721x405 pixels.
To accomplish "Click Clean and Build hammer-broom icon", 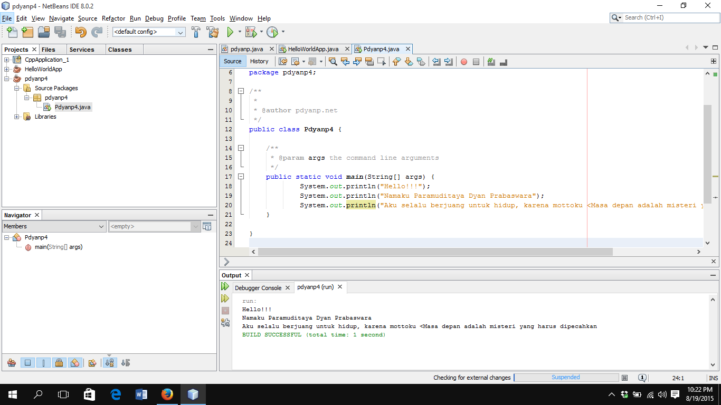I will coord(212,32).
